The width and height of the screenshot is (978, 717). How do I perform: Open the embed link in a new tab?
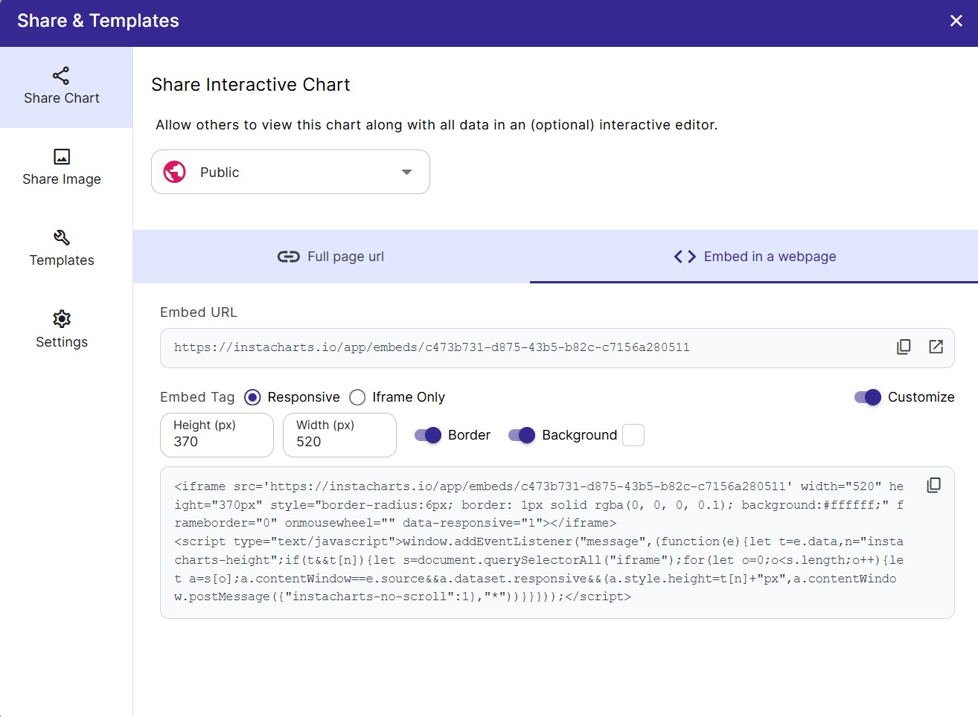pos(936,347)
